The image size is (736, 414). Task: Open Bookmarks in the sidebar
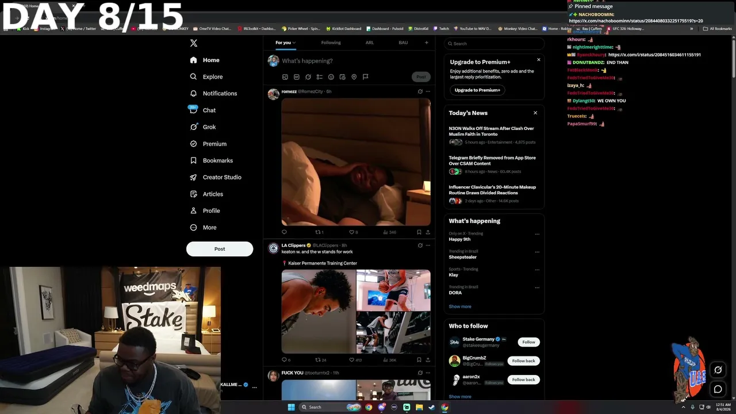pos(211,160)
